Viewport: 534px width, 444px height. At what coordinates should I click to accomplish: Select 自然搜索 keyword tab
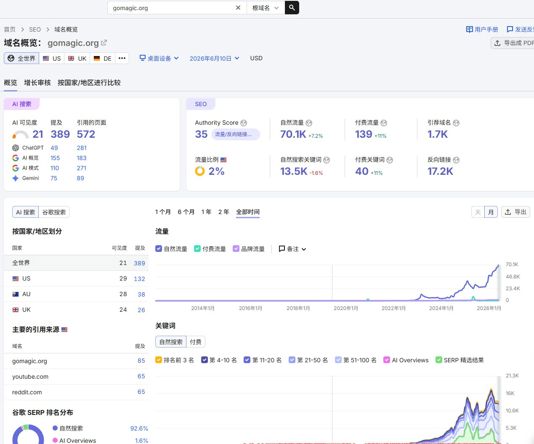pos(171,342)
